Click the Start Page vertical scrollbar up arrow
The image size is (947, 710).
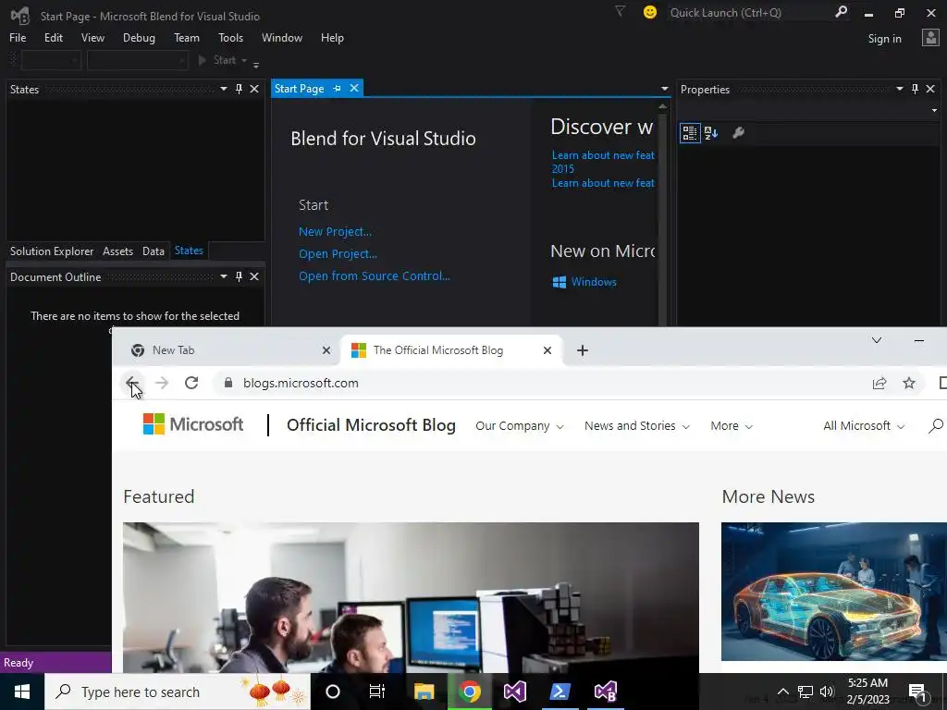click(x=662, y=106)
